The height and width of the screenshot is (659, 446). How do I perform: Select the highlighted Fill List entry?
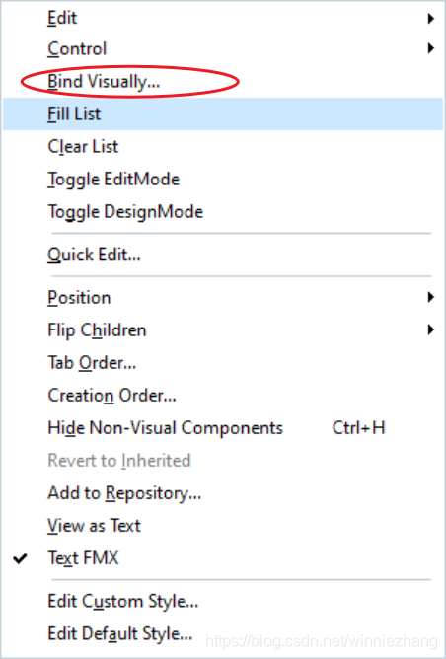click(x=223, y=113)
